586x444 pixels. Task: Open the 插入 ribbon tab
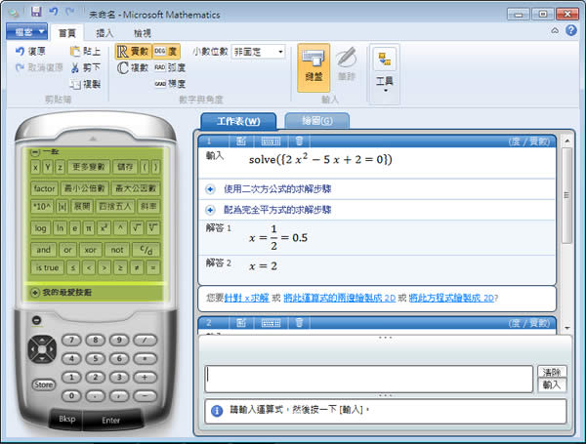tap(104, 32)
